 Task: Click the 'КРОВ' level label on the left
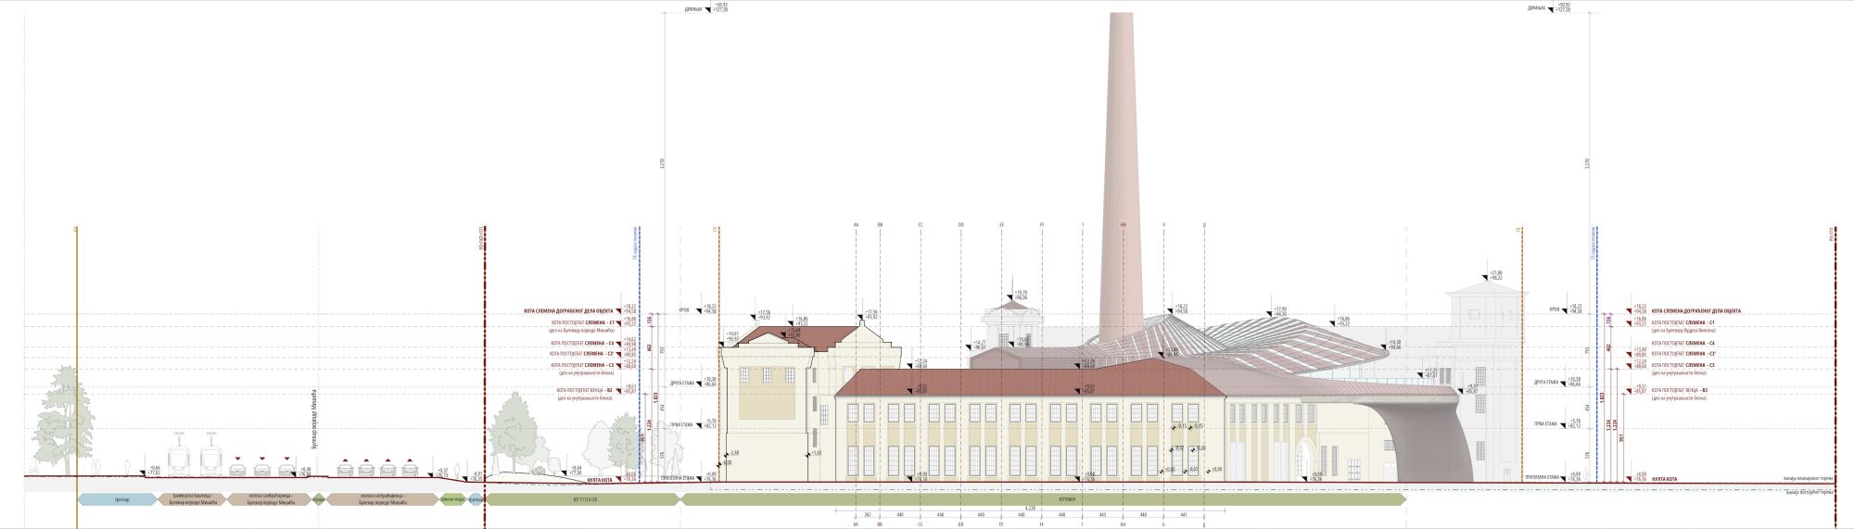(683, 309)
